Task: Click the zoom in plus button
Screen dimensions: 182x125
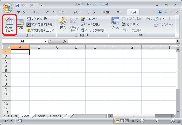Action: pos(173,121)
